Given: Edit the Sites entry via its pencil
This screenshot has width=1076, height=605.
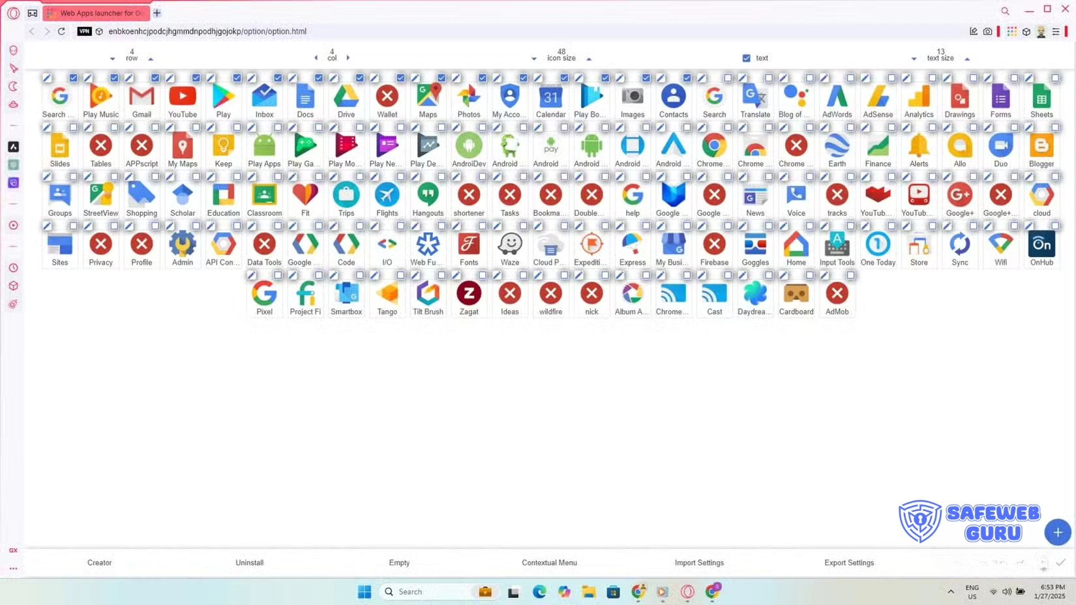Looking at the screenshot, I should point(47,226).
